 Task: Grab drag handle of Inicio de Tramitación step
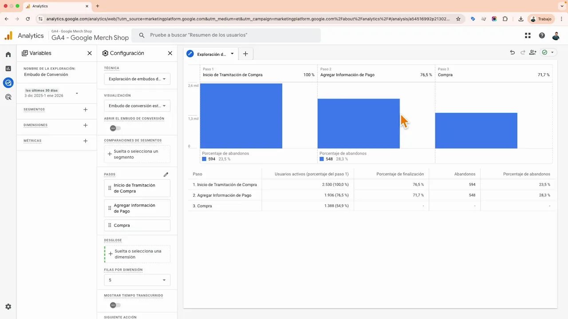point(110,188)
